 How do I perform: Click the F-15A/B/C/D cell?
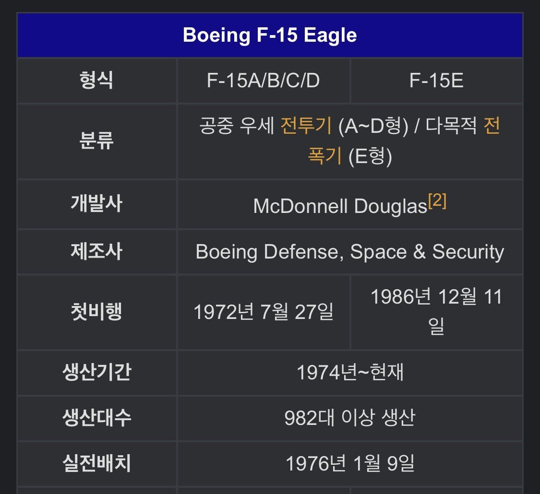[x=263, y=81]
